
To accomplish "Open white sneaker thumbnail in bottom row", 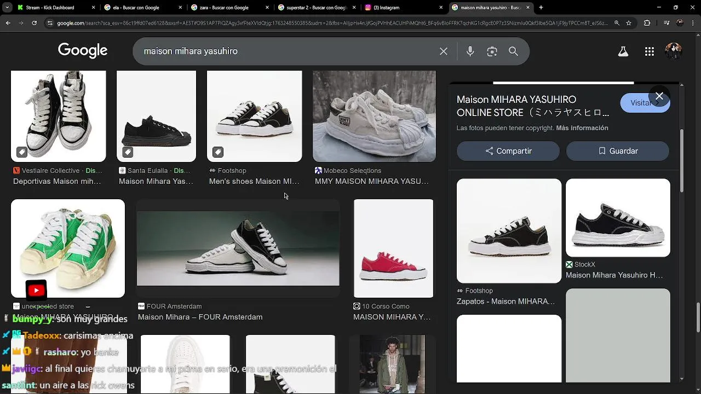I will (x=185, y=364).
